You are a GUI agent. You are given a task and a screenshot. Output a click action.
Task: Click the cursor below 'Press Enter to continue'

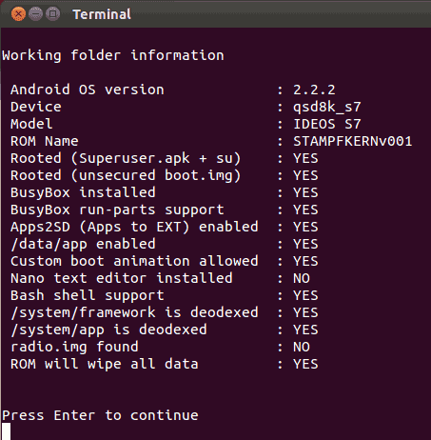click(x=6, y=431)
